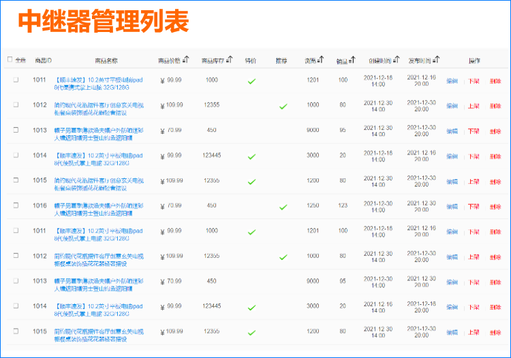Check the checkbox for product 1016
The image size is (511, 358).
[16, 206]
